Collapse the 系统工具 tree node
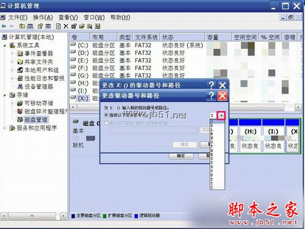305x229 pixels. (5, 46)
